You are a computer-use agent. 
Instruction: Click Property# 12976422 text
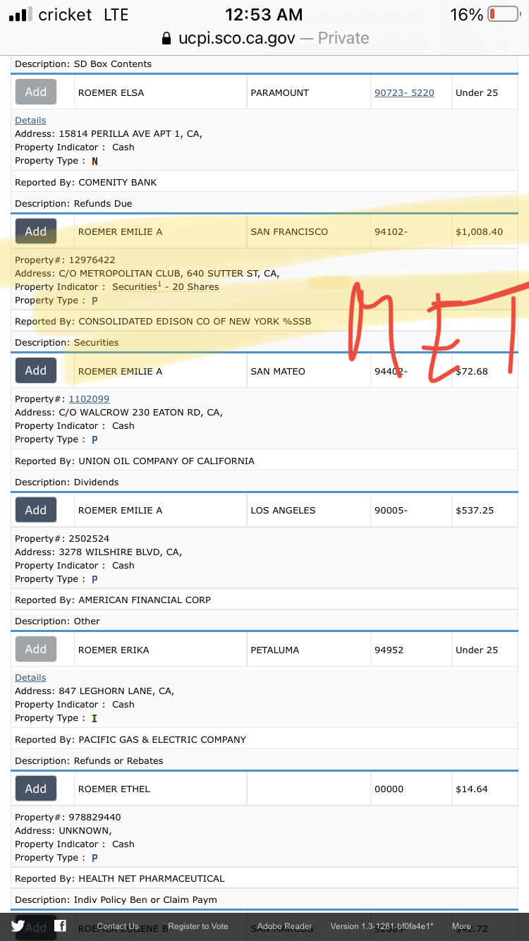[x=65, y=260]
